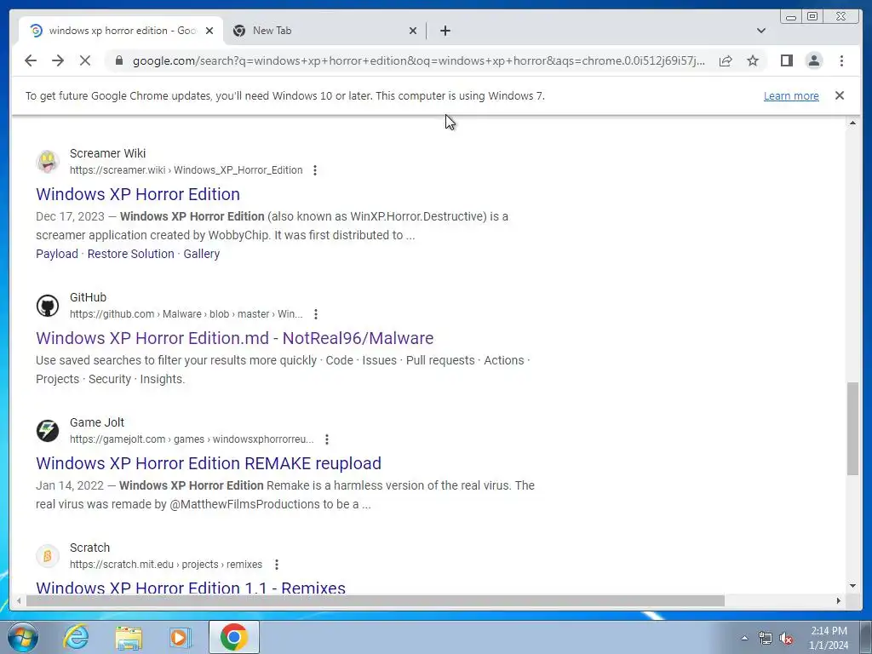This screenshot has height=654, width=872.
Task: Bookmark this page with star icon
Action: [753, 60]
